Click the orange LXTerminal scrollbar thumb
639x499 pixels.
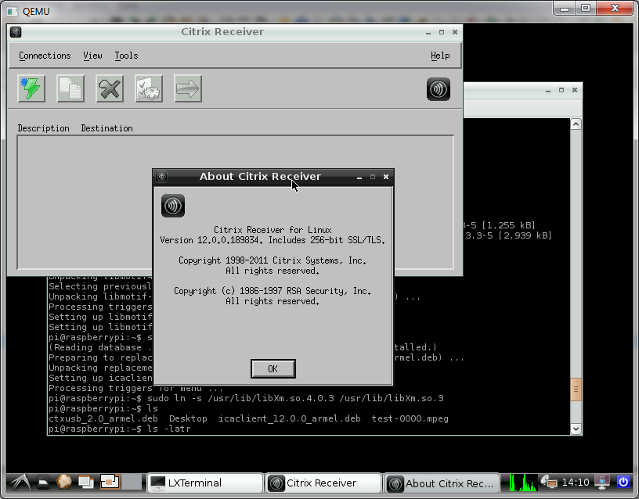(x=576, y=389)
